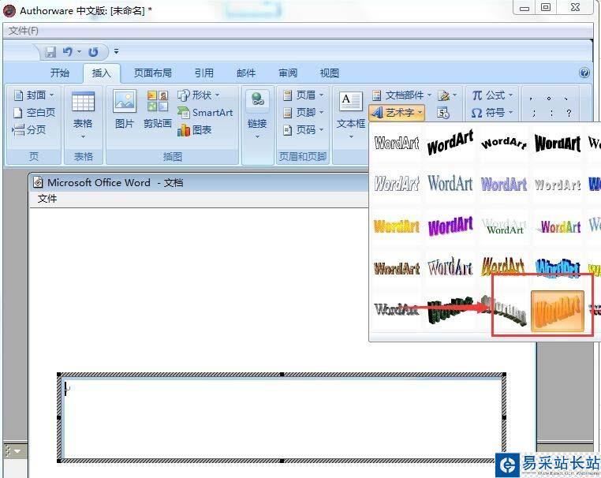The width and height of the screenshot is (601, 478).
Task: Open the 页脚 footer dropdown
Action: click(303, 112)
